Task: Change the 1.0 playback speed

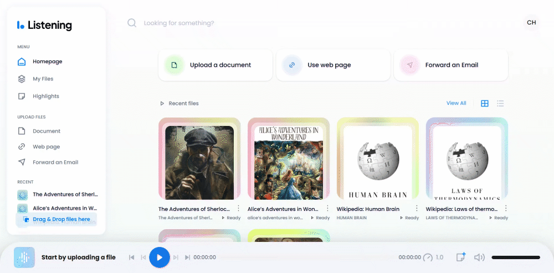Action: click(x=434, y=257)
